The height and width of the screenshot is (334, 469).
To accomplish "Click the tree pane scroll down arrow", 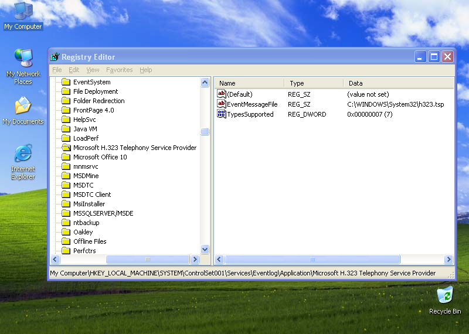I will coord(205,249).
